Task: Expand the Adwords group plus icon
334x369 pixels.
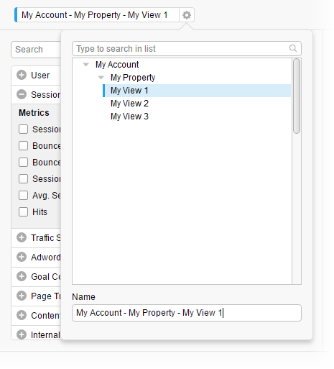Action: click(22, 257)
